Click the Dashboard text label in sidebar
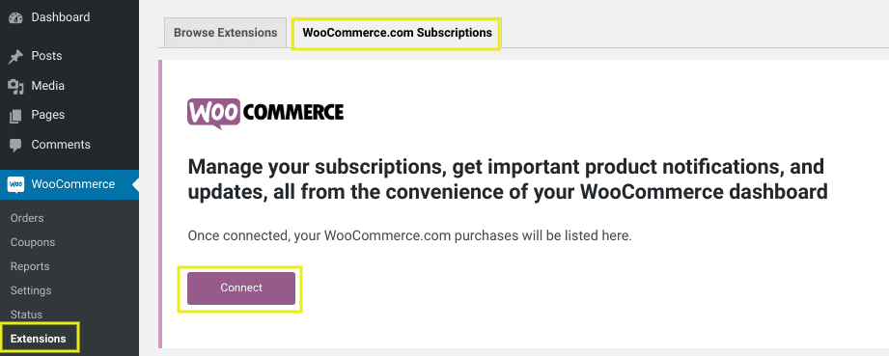The image size is (889, 356). (61, 17)
